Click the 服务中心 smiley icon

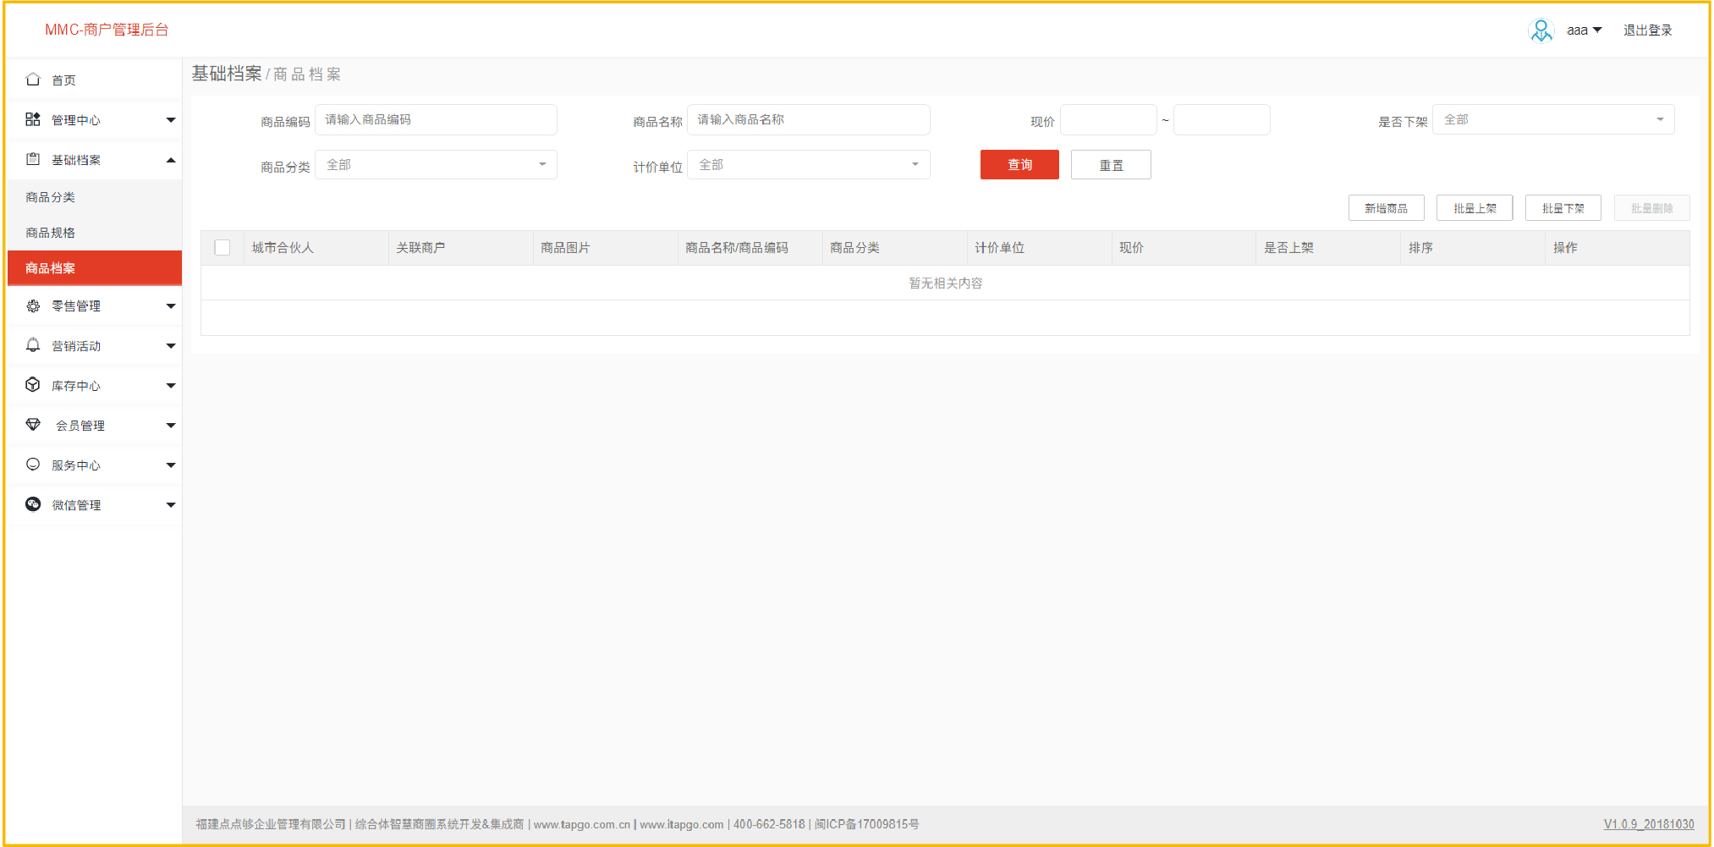pos(33,465)
